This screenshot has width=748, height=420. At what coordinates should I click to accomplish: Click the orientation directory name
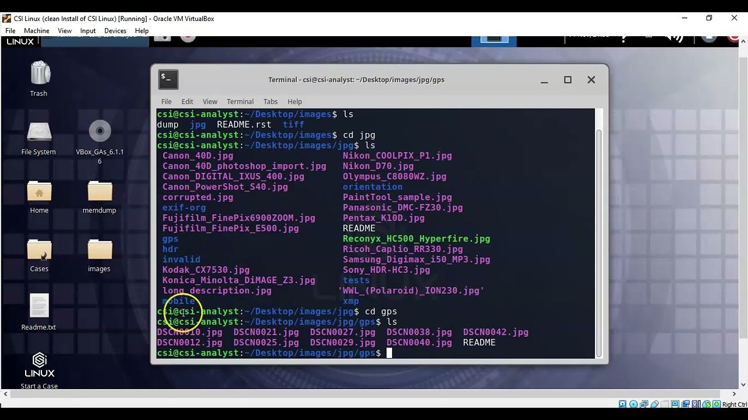coord(372,187)
